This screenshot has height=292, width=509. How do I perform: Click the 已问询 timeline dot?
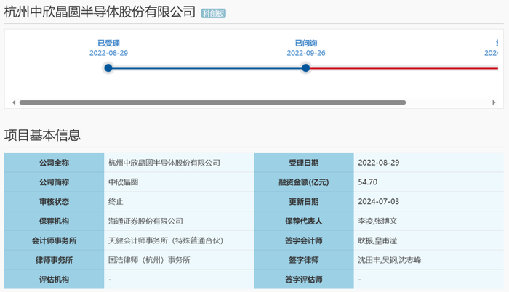[x=306, y=68]
